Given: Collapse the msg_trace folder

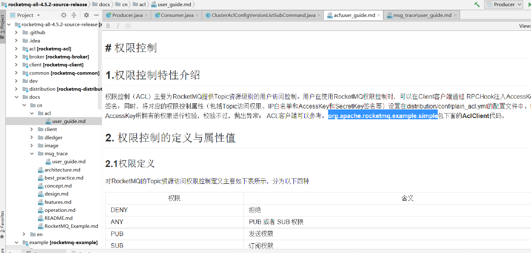Looking at the screenshot, I should pyautogui.click(x=32, y=153).
